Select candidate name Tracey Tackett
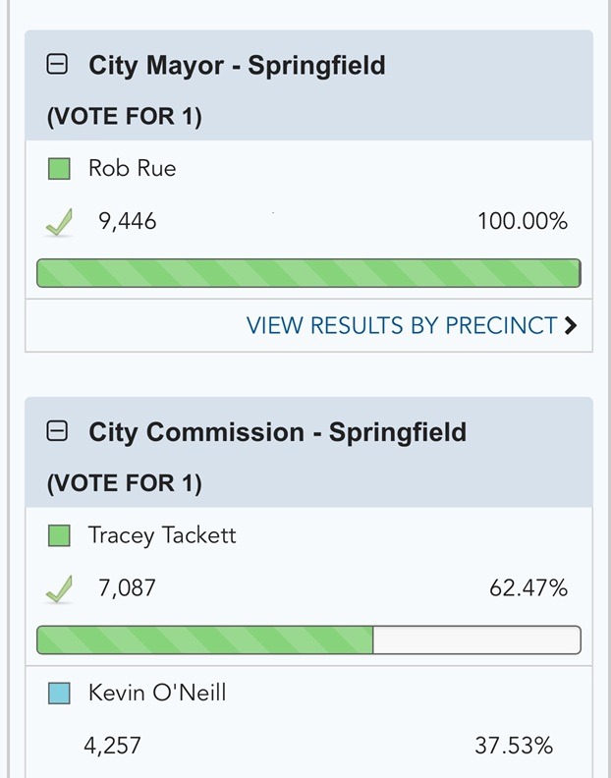The width and height of the screenshot is (611, 778). click(162, 535)
